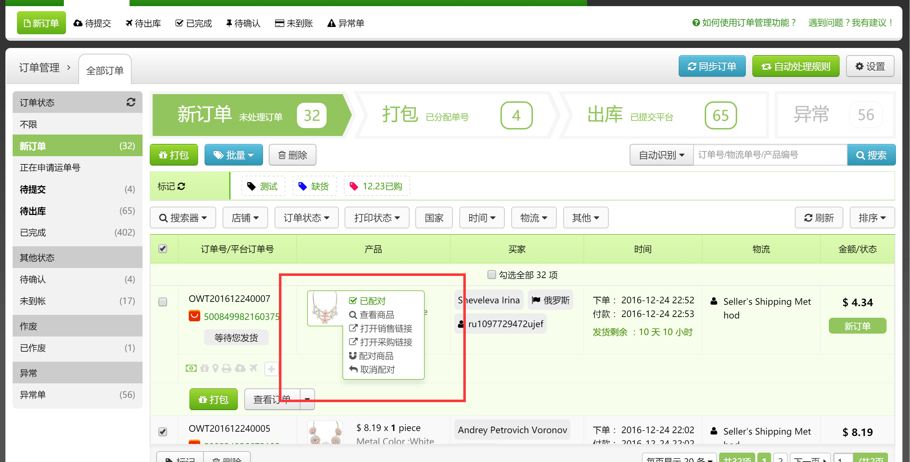Open the 订单状态 filter dropdown
Image resolution: width=910 pixels, height=462 pixels.
tap(306, 218)
